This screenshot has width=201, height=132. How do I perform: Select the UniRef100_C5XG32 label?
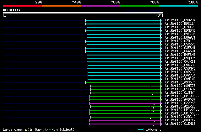[180, 65]
